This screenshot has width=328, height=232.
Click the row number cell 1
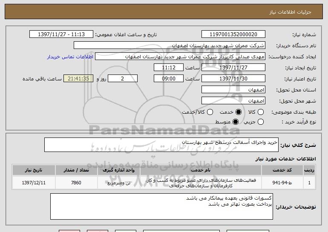point(309,183)
